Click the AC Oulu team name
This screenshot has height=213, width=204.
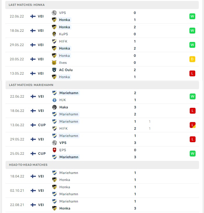(x=66, y=70)
